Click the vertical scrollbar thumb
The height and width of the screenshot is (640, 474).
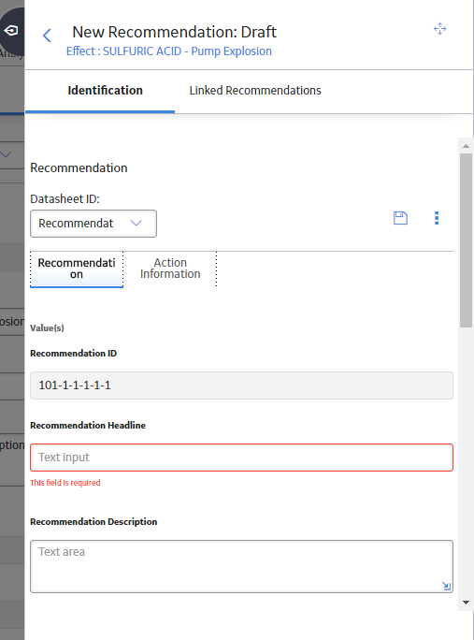[466, 240]
